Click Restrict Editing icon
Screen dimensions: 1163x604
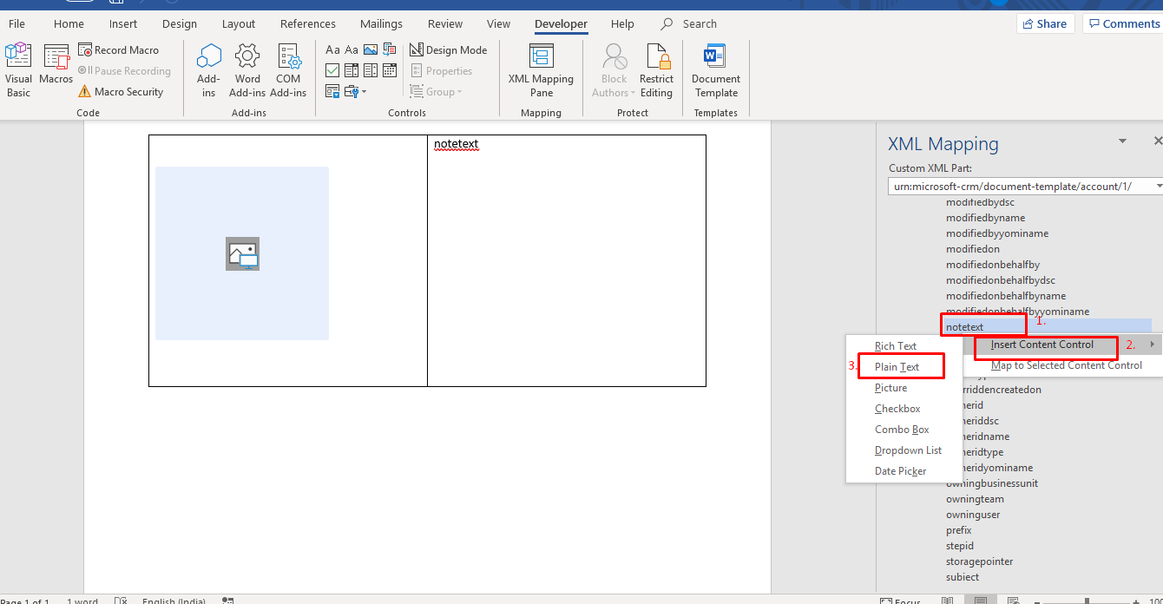(656, 69)
